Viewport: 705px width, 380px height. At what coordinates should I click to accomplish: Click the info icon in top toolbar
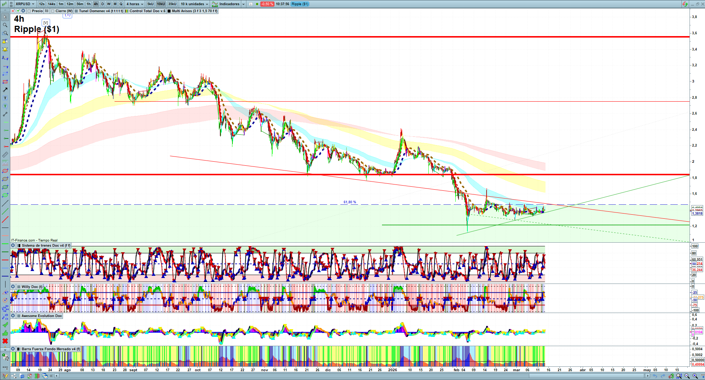tap(251, 4)
